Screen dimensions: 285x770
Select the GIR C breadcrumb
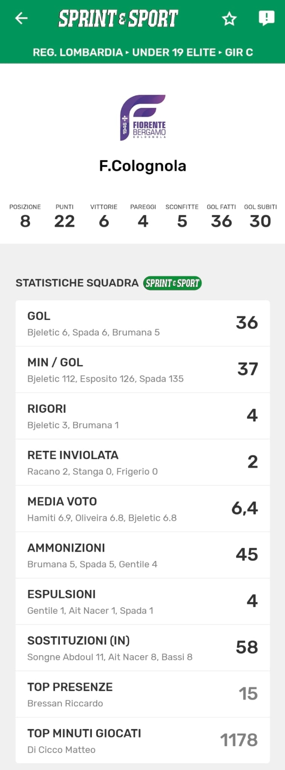(x=239, y=53)
